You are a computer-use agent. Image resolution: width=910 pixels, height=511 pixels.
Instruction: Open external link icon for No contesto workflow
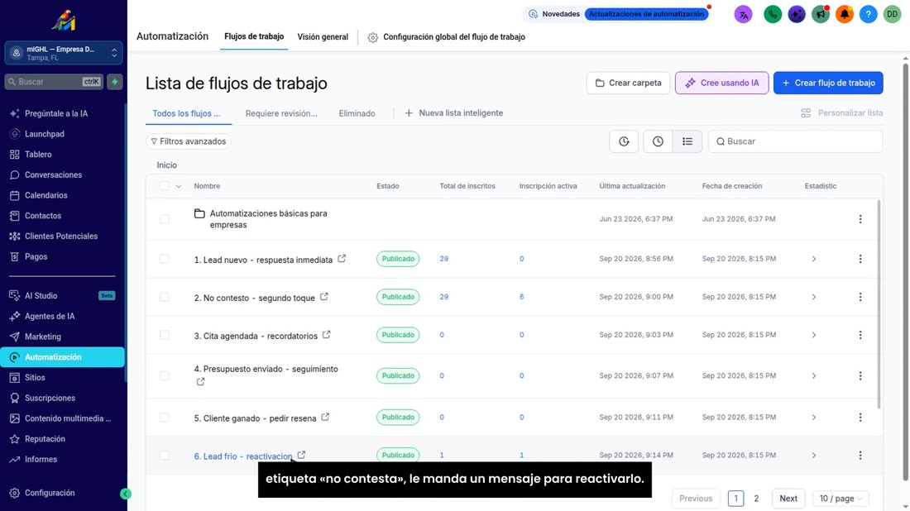(x=323, y=297)
